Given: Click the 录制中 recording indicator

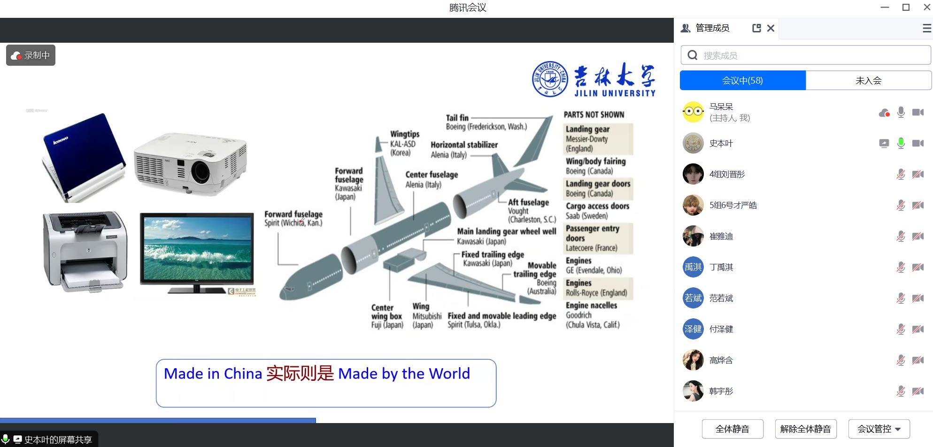Looking at the screenshot, I should point(31,55).
